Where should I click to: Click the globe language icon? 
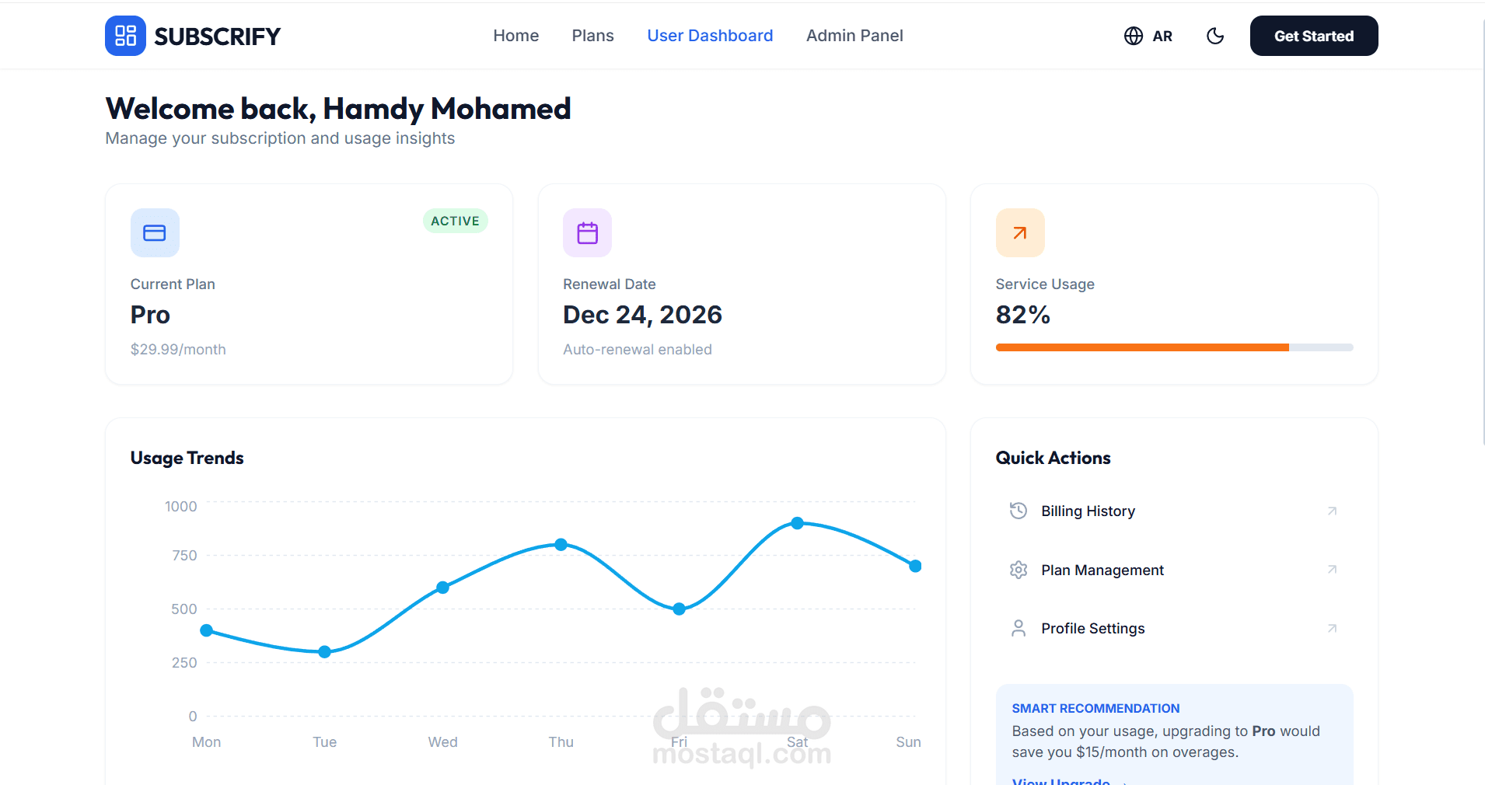point(1134,36)
